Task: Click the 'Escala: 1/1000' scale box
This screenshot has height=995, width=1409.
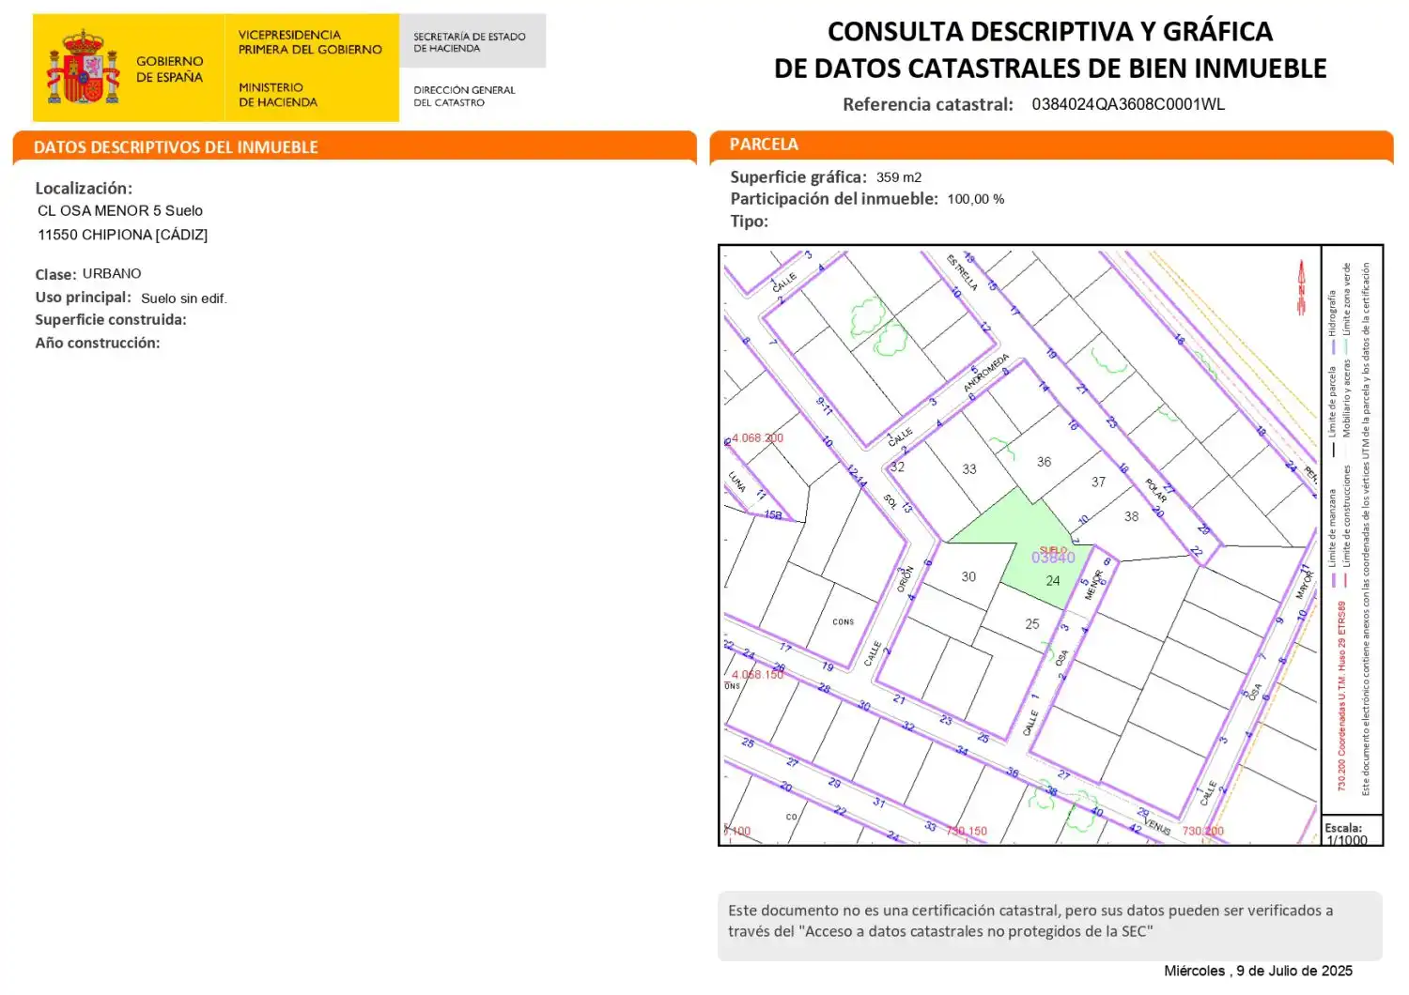Action: (x=1352, y=831)
